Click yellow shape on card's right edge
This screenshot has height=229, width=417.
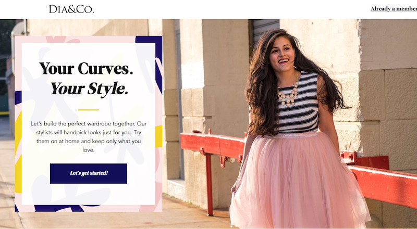[159, 136]
